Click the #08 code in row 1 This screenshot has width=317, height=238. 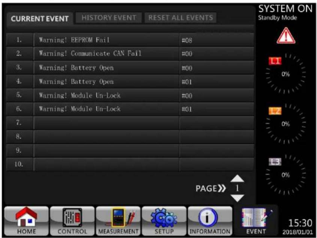click(187, 40)
